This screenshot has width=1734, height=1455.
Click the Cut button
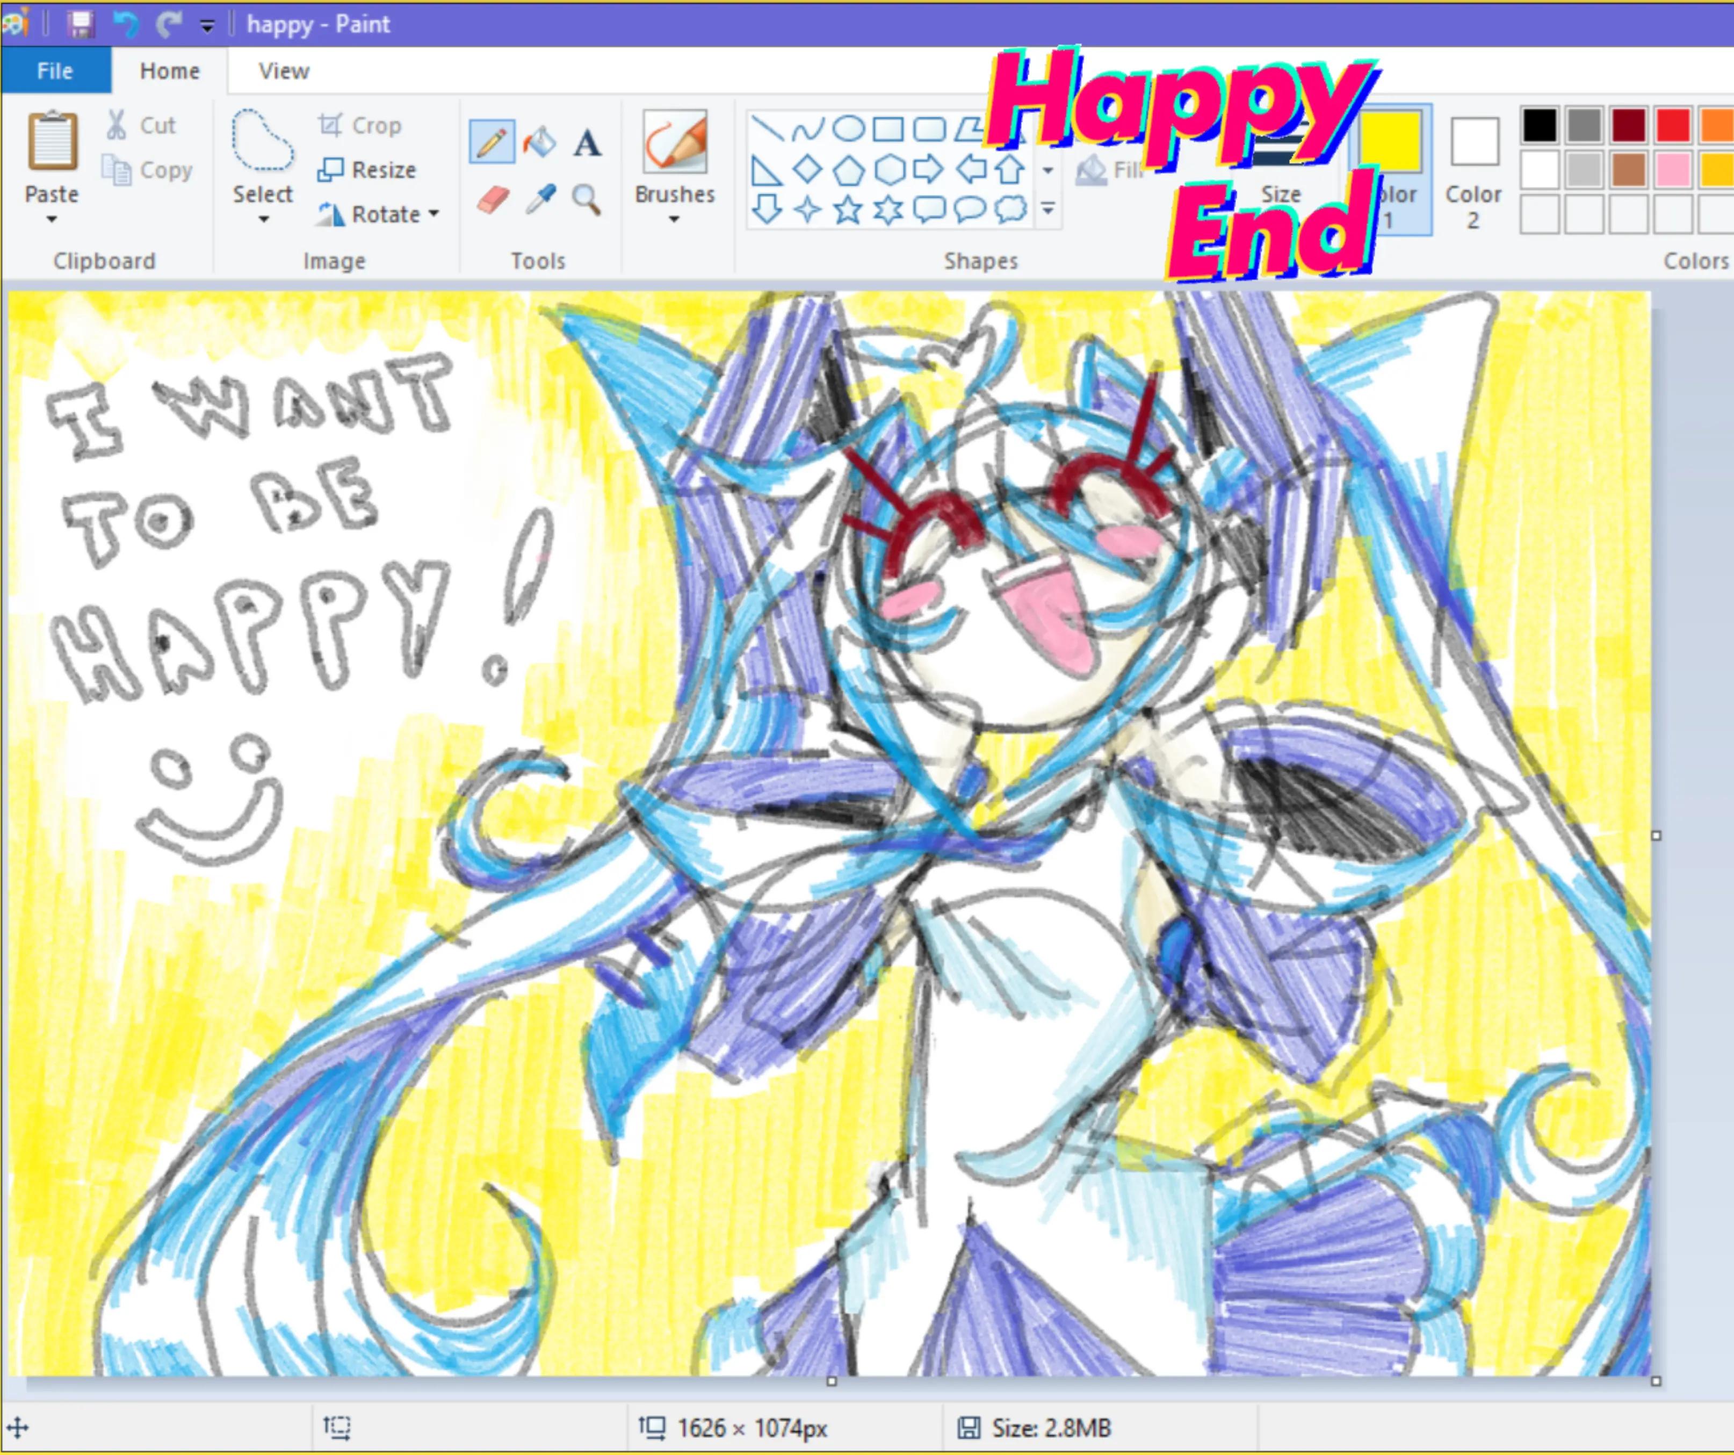140,126
